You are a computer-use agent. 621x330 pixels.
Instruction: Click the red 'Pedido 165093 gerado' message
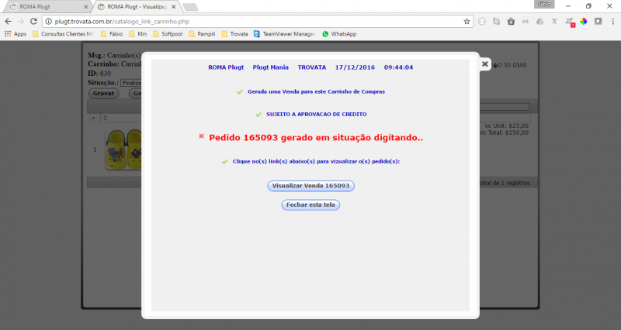click(316, 138)
